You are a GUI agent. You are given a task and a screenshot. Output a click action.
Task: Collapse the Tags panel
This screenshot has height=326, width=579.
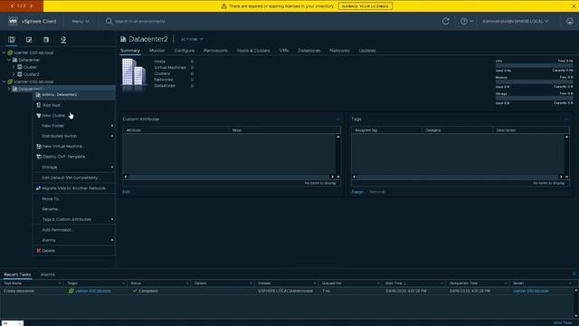pos(566,119)
